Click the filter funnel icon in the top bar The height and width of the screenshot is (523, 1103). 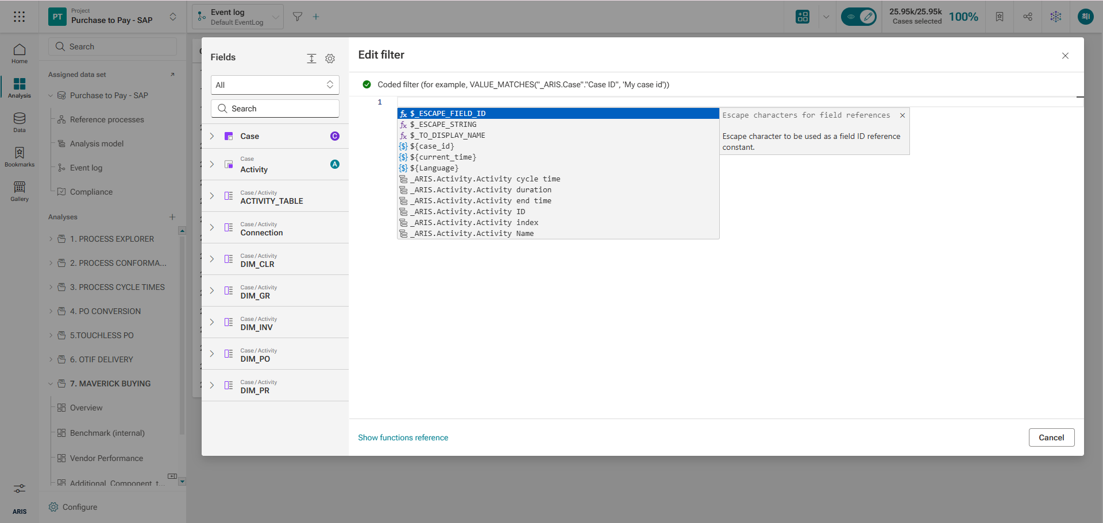tap(298, 17)
